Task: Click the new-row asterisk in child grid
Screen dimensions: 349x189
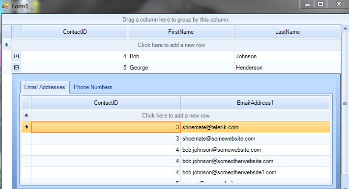Action: click(x=26, y=116)
